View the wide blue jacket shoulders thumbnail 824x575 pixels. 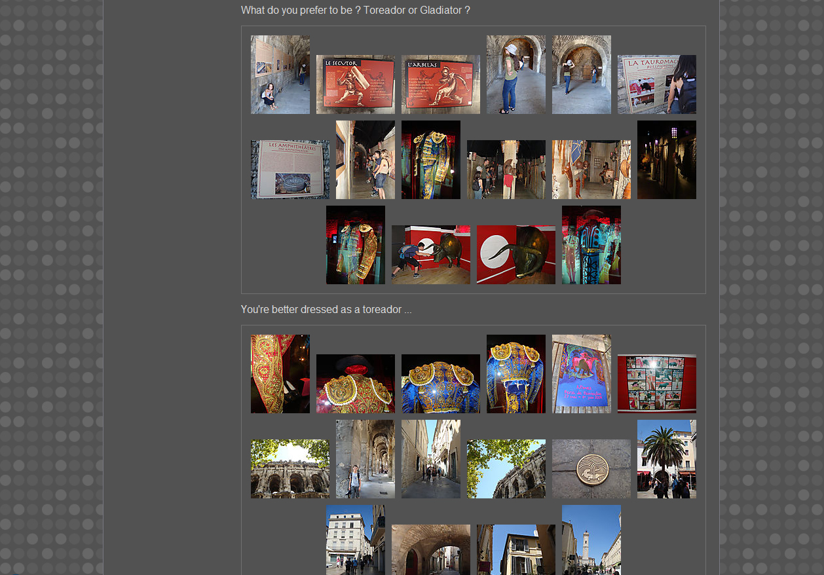(440, 384)
